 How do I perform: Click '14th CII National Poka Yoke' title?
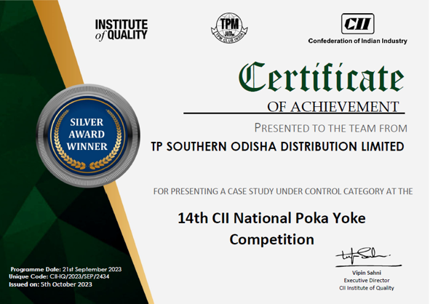coord(271,218)
